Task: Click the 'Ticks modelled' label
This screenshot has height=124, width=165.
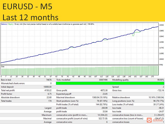Action: tap(63, 80)
